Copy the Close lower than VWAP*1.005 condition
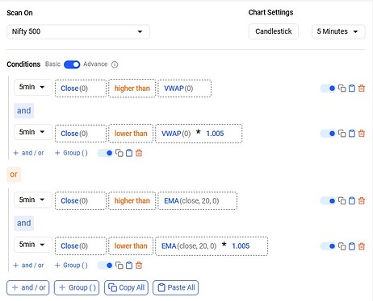373x301 pixels. [x=342, y=134]
